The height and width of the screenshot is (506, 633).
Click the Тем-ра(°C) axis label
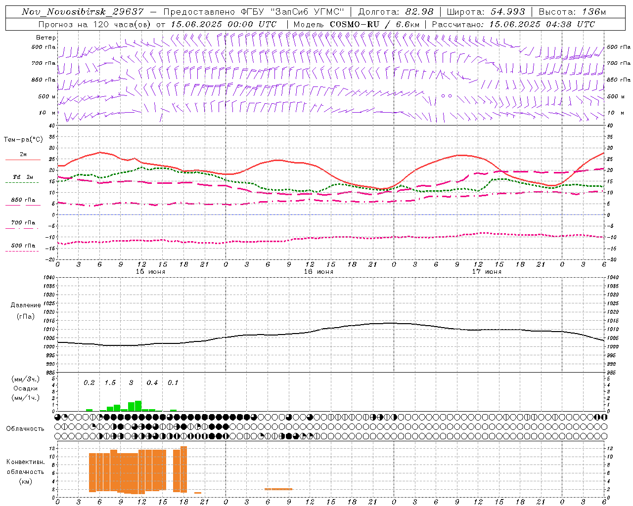coord(23,140)
